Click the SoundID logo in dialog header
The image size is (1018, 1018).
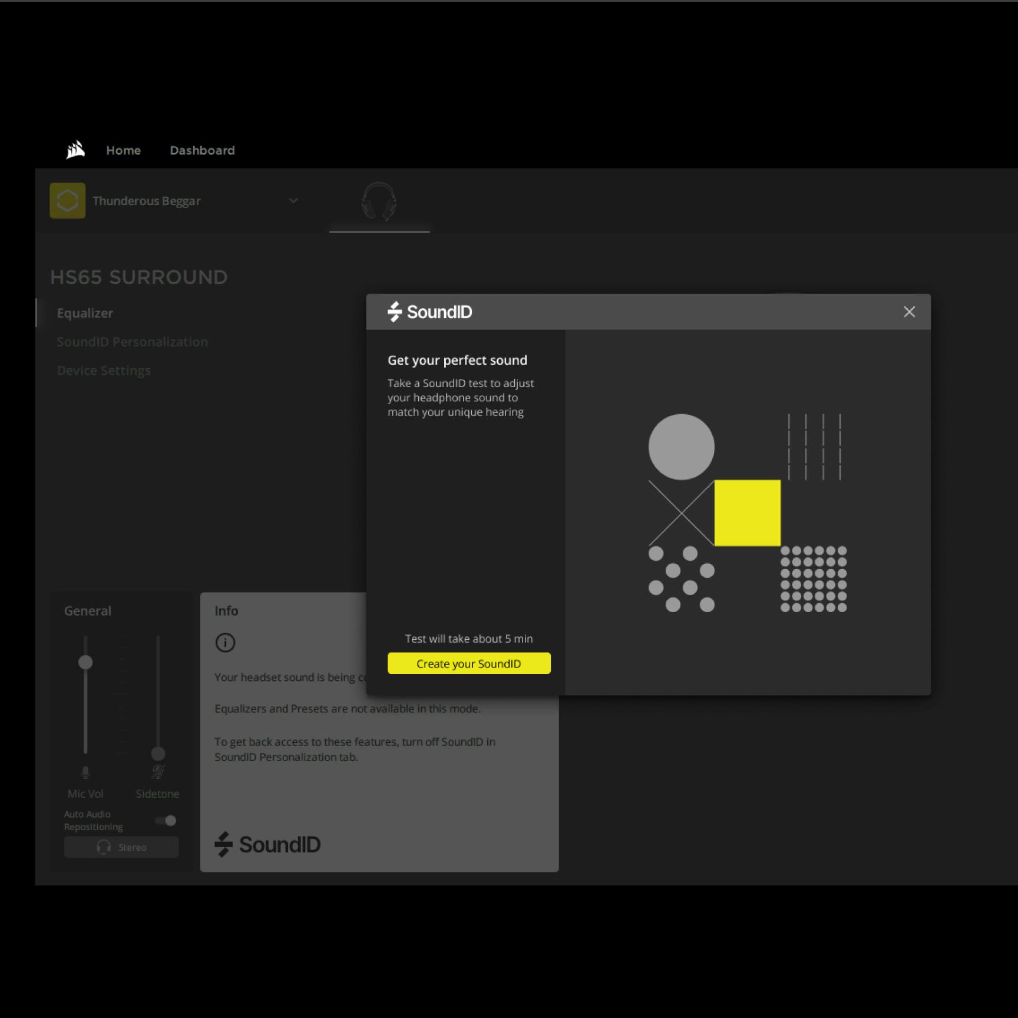tap(430, 312)
